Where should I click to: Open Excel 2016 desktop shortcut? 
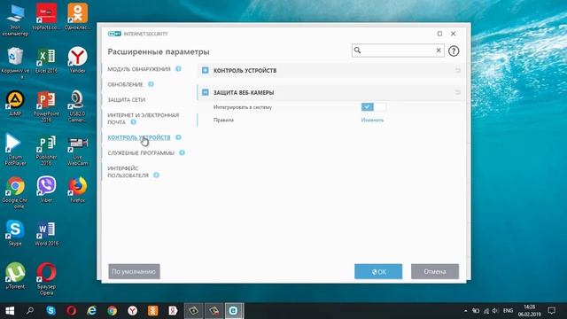click(x=46, y=61)
